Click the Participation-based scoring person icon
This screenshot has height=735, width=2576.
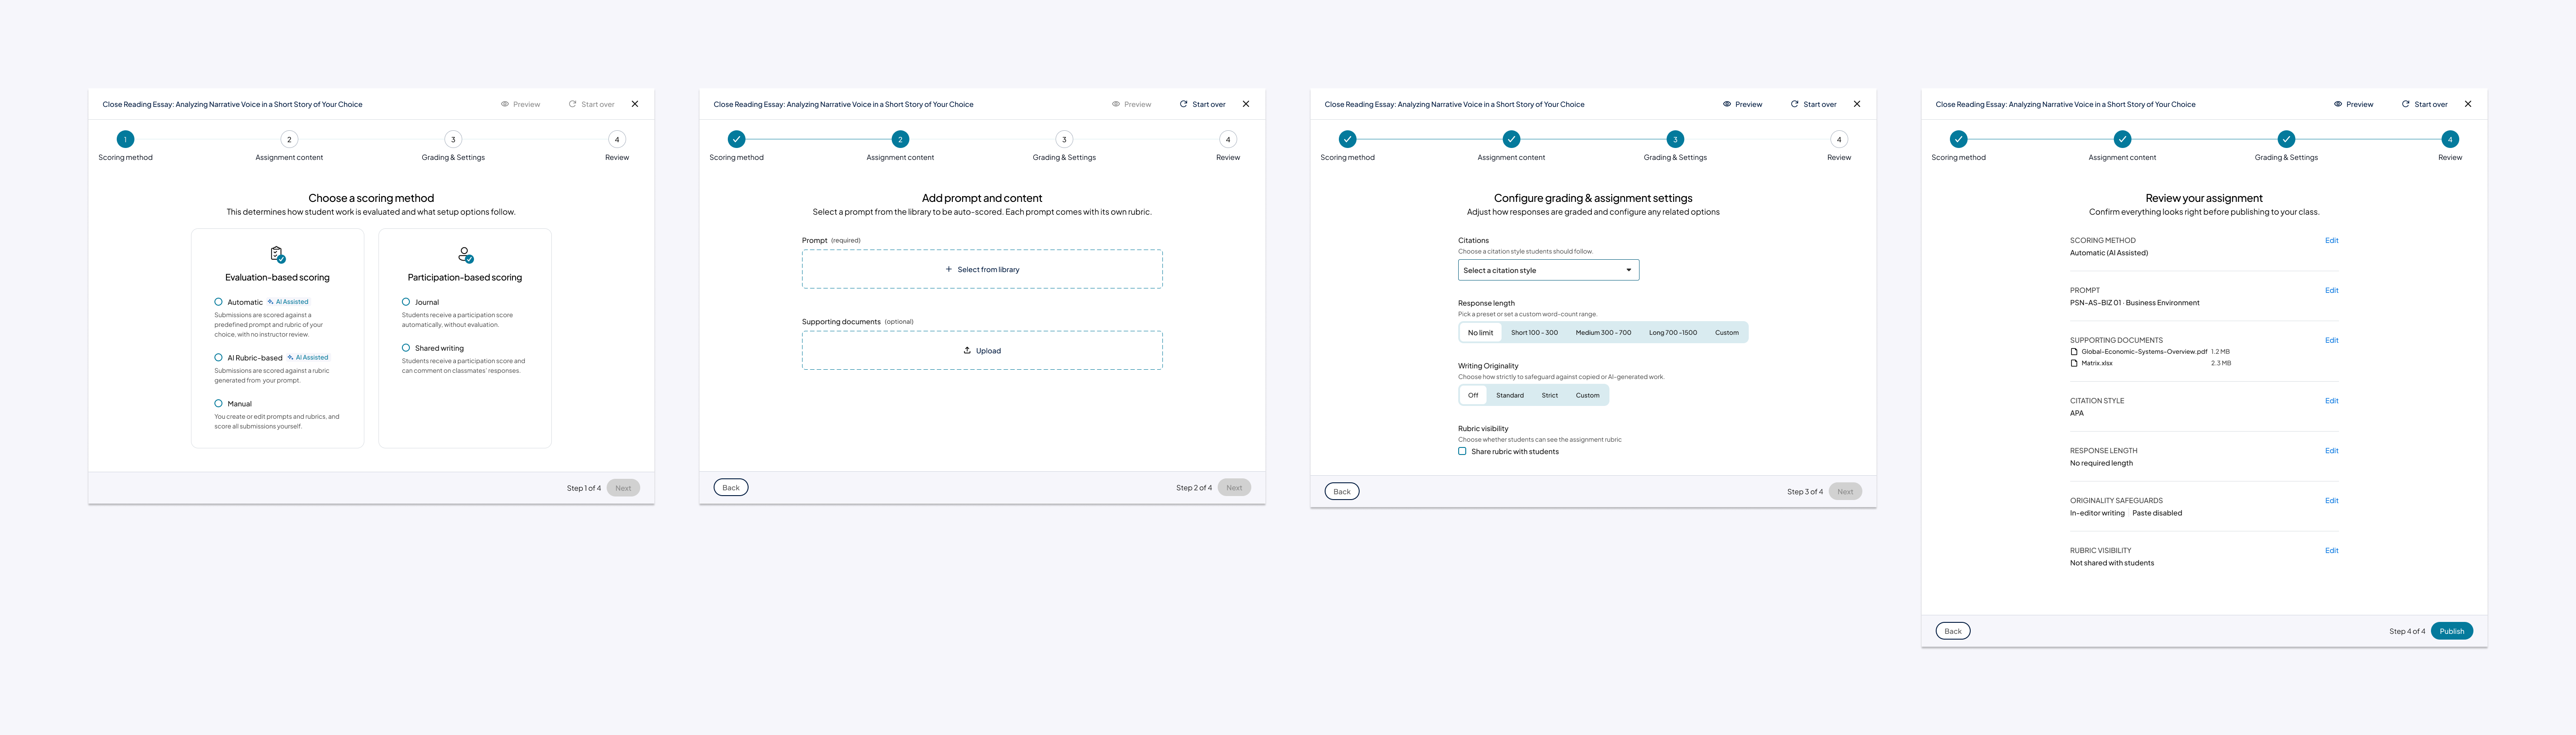465,255
